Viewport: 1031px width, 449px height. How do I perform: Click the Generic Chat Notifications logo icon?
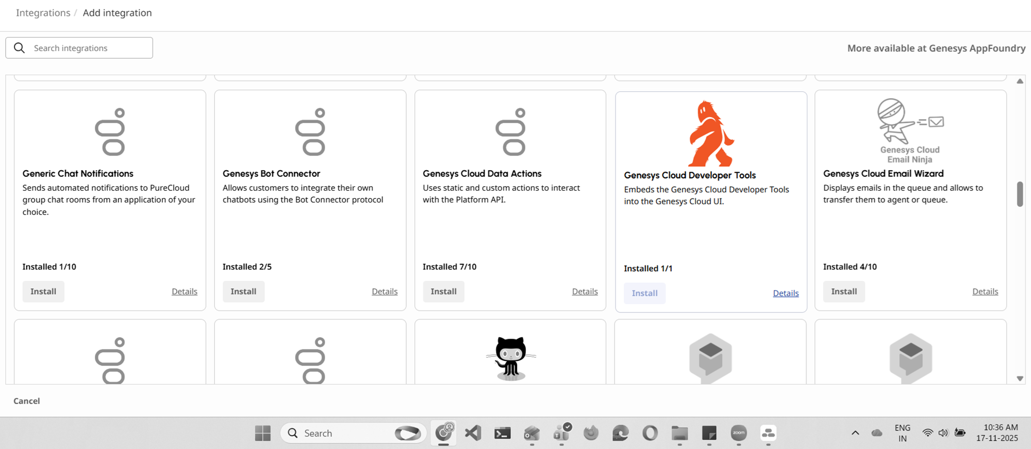[110, 132]
